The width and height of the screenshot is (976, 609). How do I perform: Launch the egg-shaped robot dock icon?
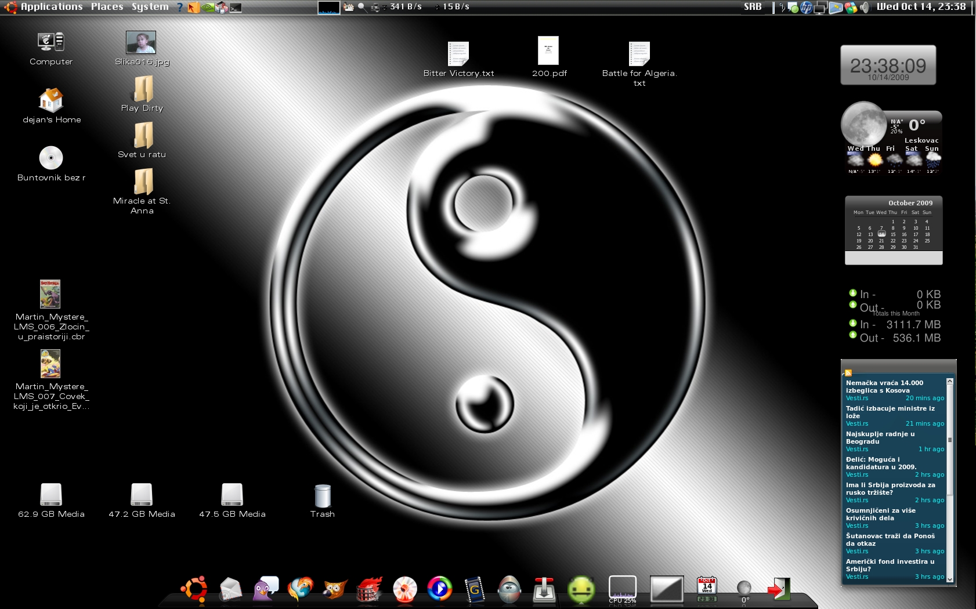point(509,589)
